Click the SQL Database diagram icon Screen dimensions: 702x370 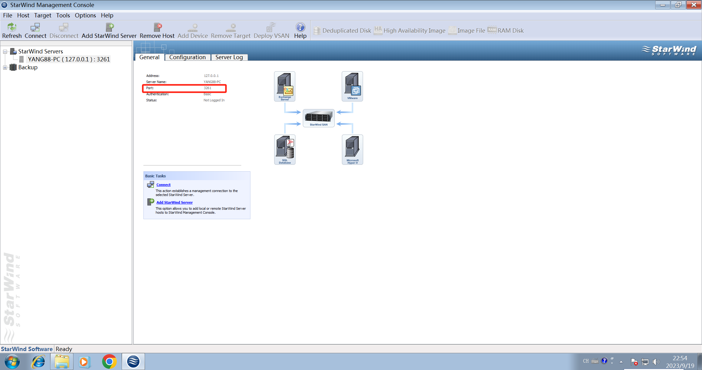pyautogui.click(x=285, y=149)
